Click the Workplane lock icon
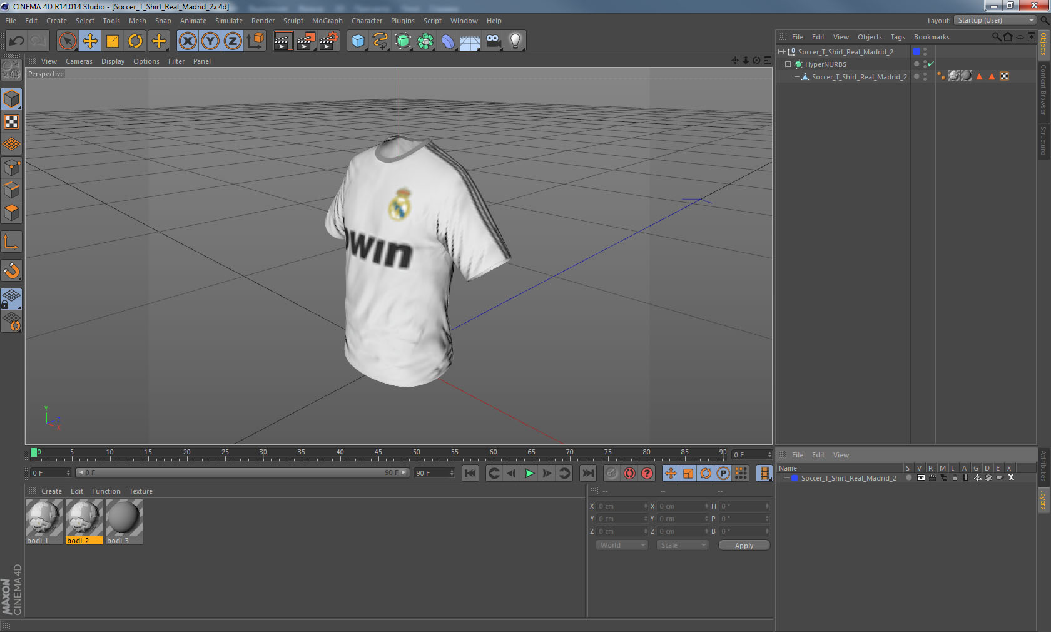Viewport: 1051px width, 632px height. point(12,299)
